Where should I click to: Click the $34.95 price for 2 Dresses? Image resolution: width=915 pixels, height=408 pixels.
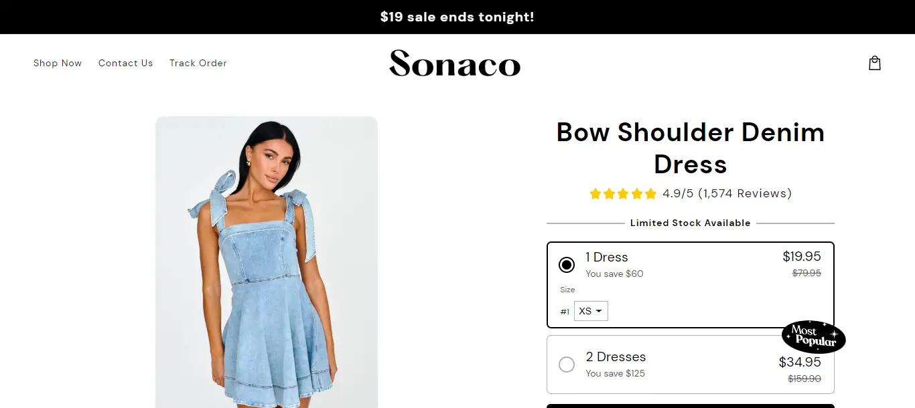[800, 362]
